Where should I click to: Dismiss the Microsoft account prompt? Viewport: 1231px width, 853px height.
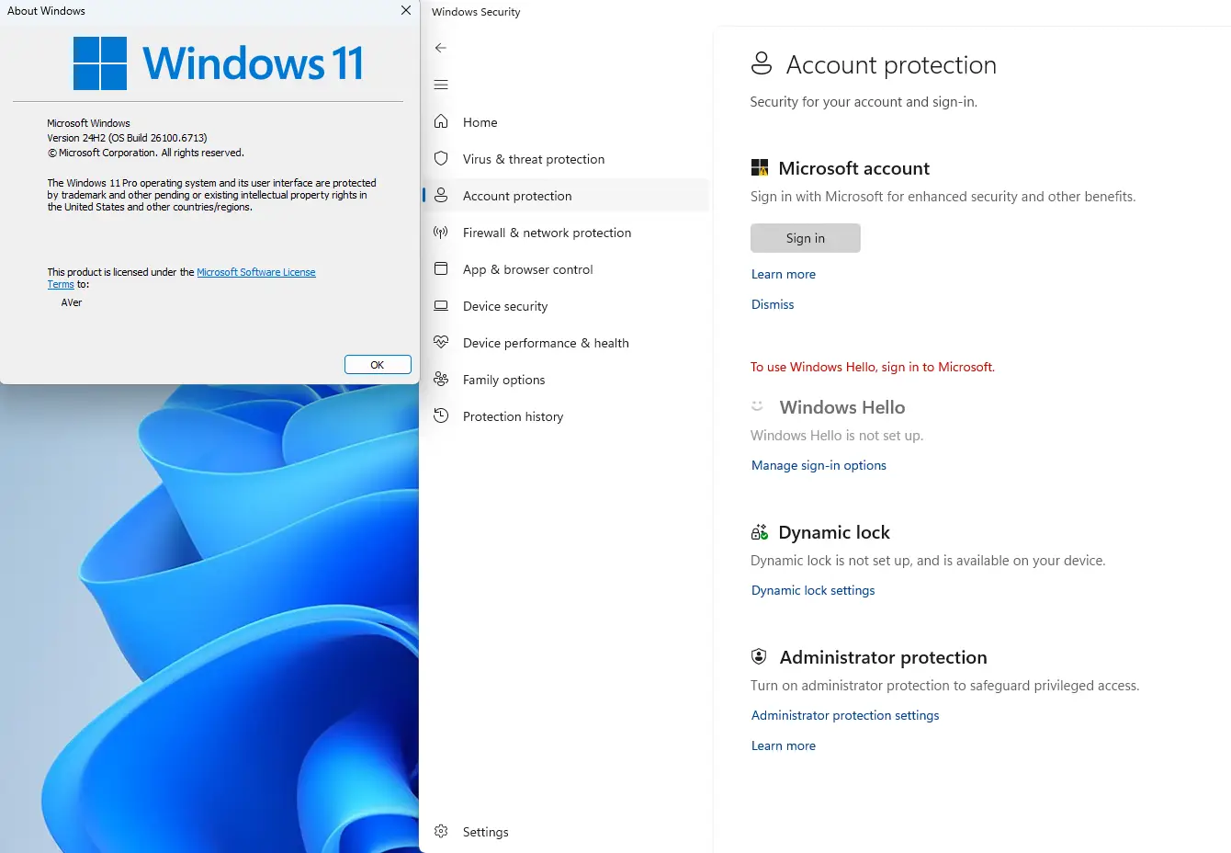[773, 304]
